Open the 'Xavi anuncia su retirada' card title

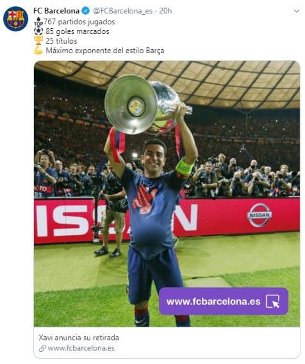(79, 338)
